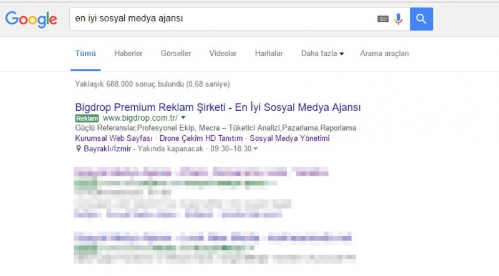Image resolution: width=499 pixels, height=276 pixels.
Task: Click ad description Güçlü Referanslar text
Action: 215,128
